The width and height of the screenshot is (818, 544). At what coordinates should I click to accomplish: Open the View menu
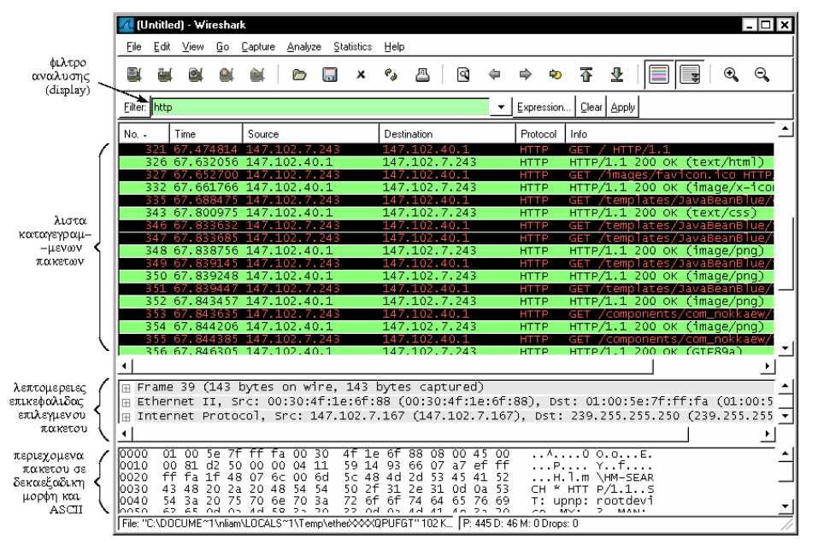(x=192, y=47)
